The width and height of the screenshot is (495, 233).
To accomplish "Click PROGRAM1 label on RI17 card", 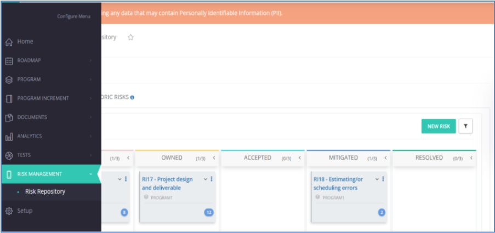I will pyautogui.click(x=162, y=198).
